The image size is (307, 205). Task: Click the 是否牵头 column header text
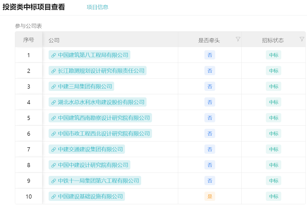click(209, 40)
